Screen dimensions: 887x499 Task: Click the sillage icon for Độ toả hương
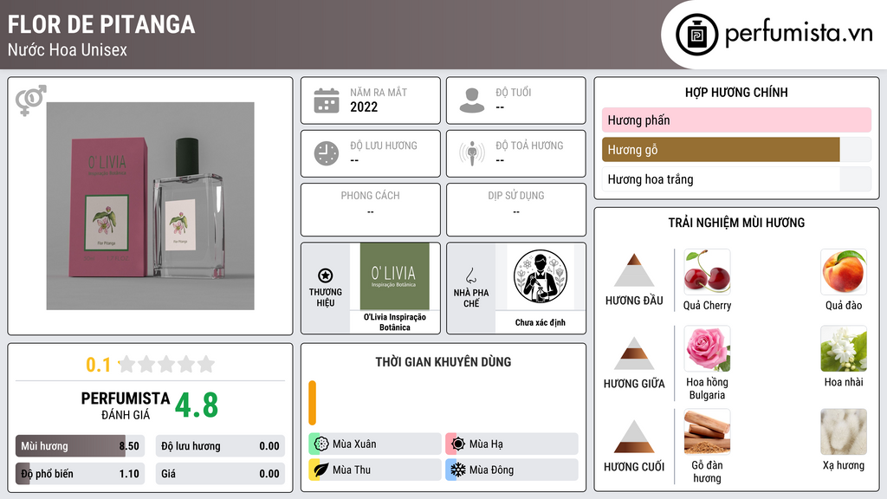point(472,153)
